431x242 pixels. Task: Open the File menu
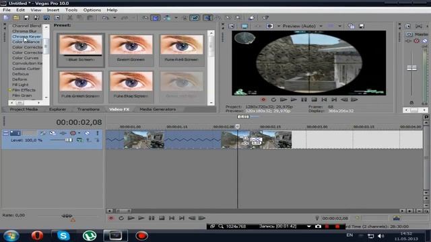(x=7, y=10)
